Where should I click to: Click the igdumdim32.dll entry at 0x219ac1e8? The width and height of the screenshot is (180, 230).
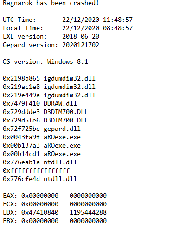point(49,87)
